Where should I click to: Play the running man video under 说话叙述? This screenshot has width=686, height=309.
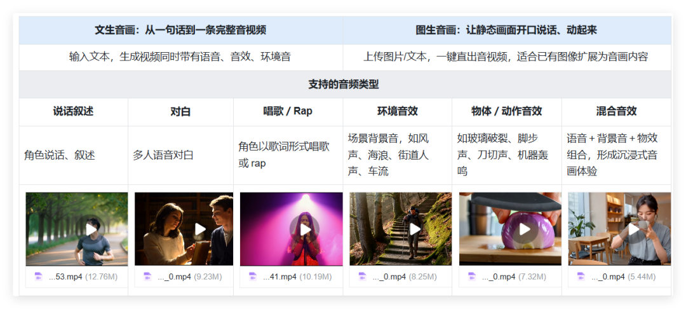(91, 230)
